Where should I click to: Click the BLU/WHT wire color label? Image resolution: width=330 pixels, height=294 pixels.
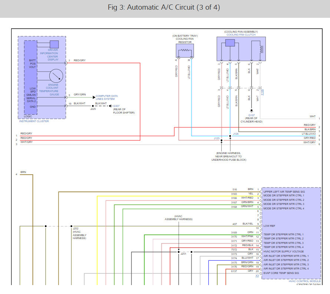(247, 258)
